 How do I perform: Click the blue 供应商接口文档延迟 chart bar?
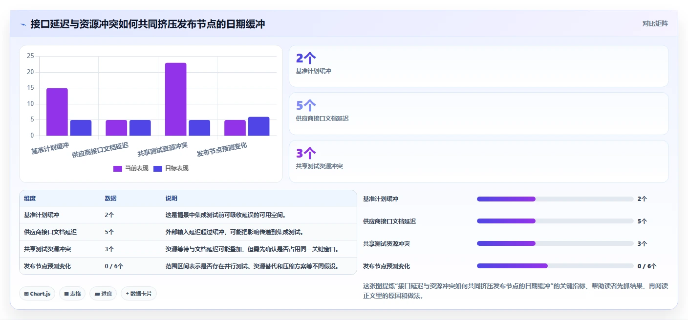click(140, 128)
